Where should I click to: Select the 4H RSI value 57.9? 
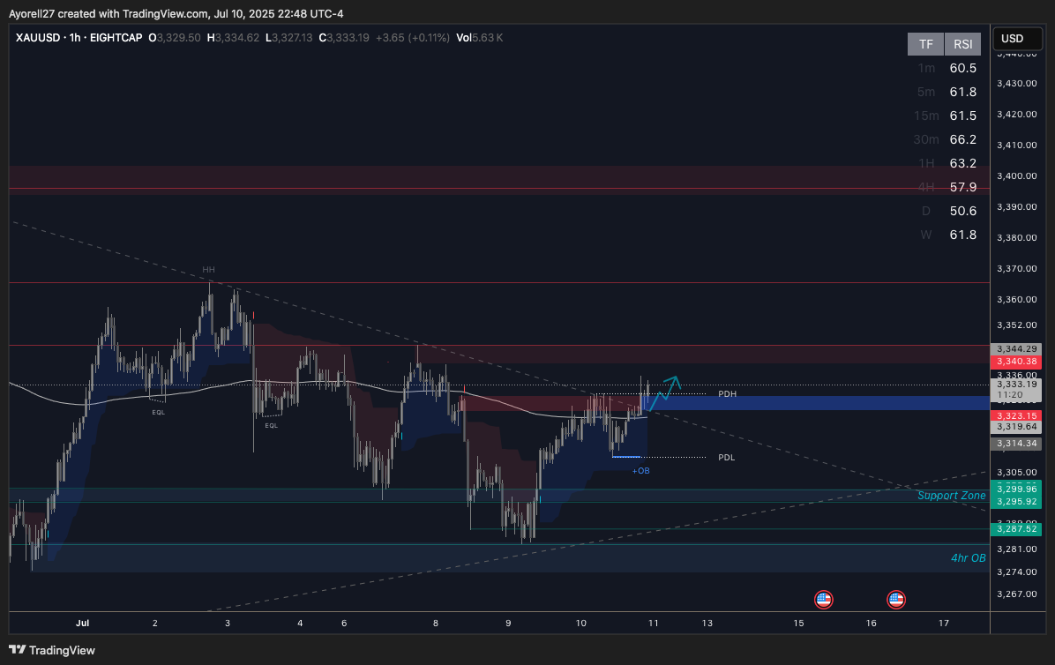click(963, 187)
